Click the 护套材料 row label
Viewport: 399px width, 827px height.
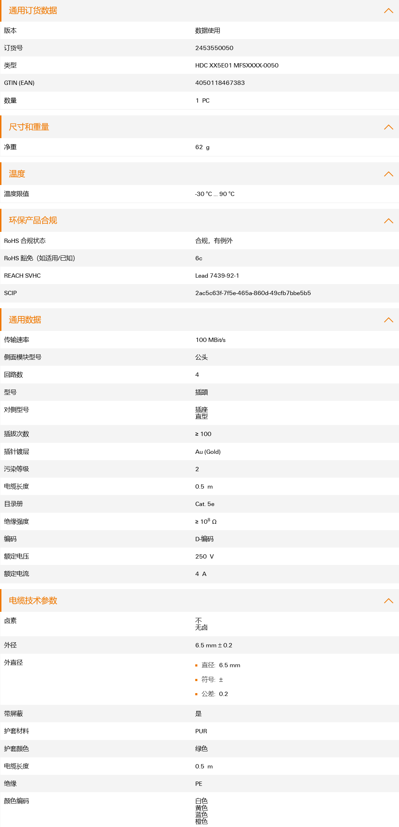point(16,731)
